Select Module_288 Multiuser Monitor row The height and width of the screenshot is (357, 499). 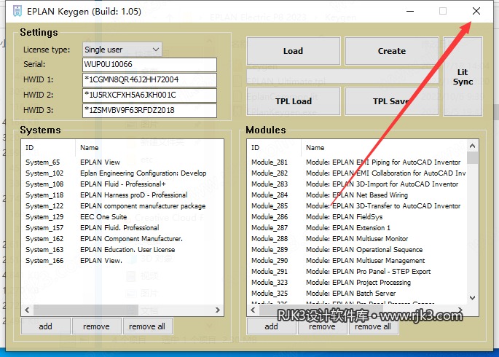pyautogui.click(x=357, y=239)
